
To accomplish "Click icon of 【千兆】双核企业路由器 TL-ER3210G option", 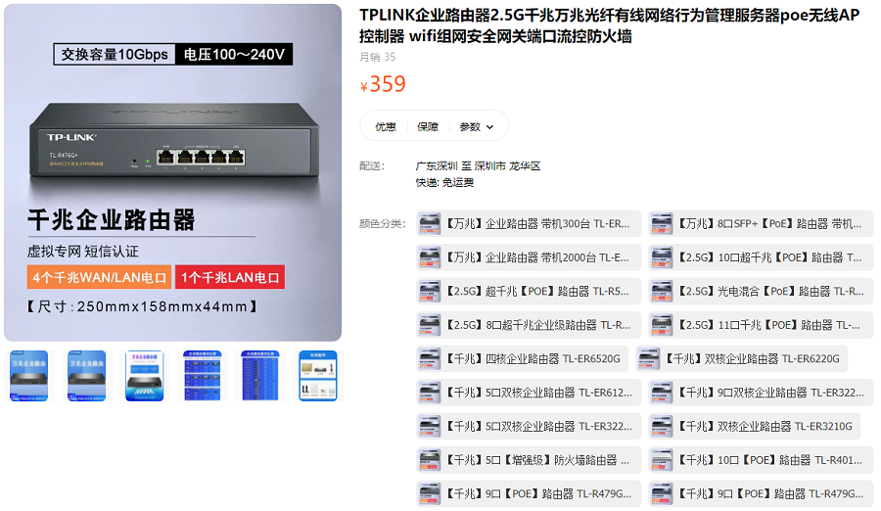I will (662, 426).
